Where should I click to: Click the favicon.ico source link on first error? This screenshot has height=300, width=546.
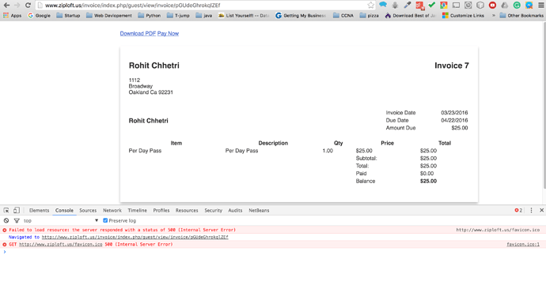click(498, 230)
